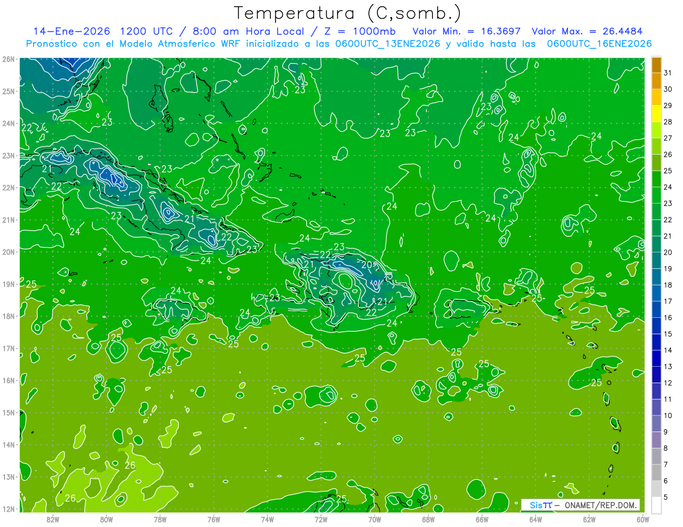The height and width of the screenshot is (527, 683).
Task: Click the color scale value "19"
Action: point(668,269)
